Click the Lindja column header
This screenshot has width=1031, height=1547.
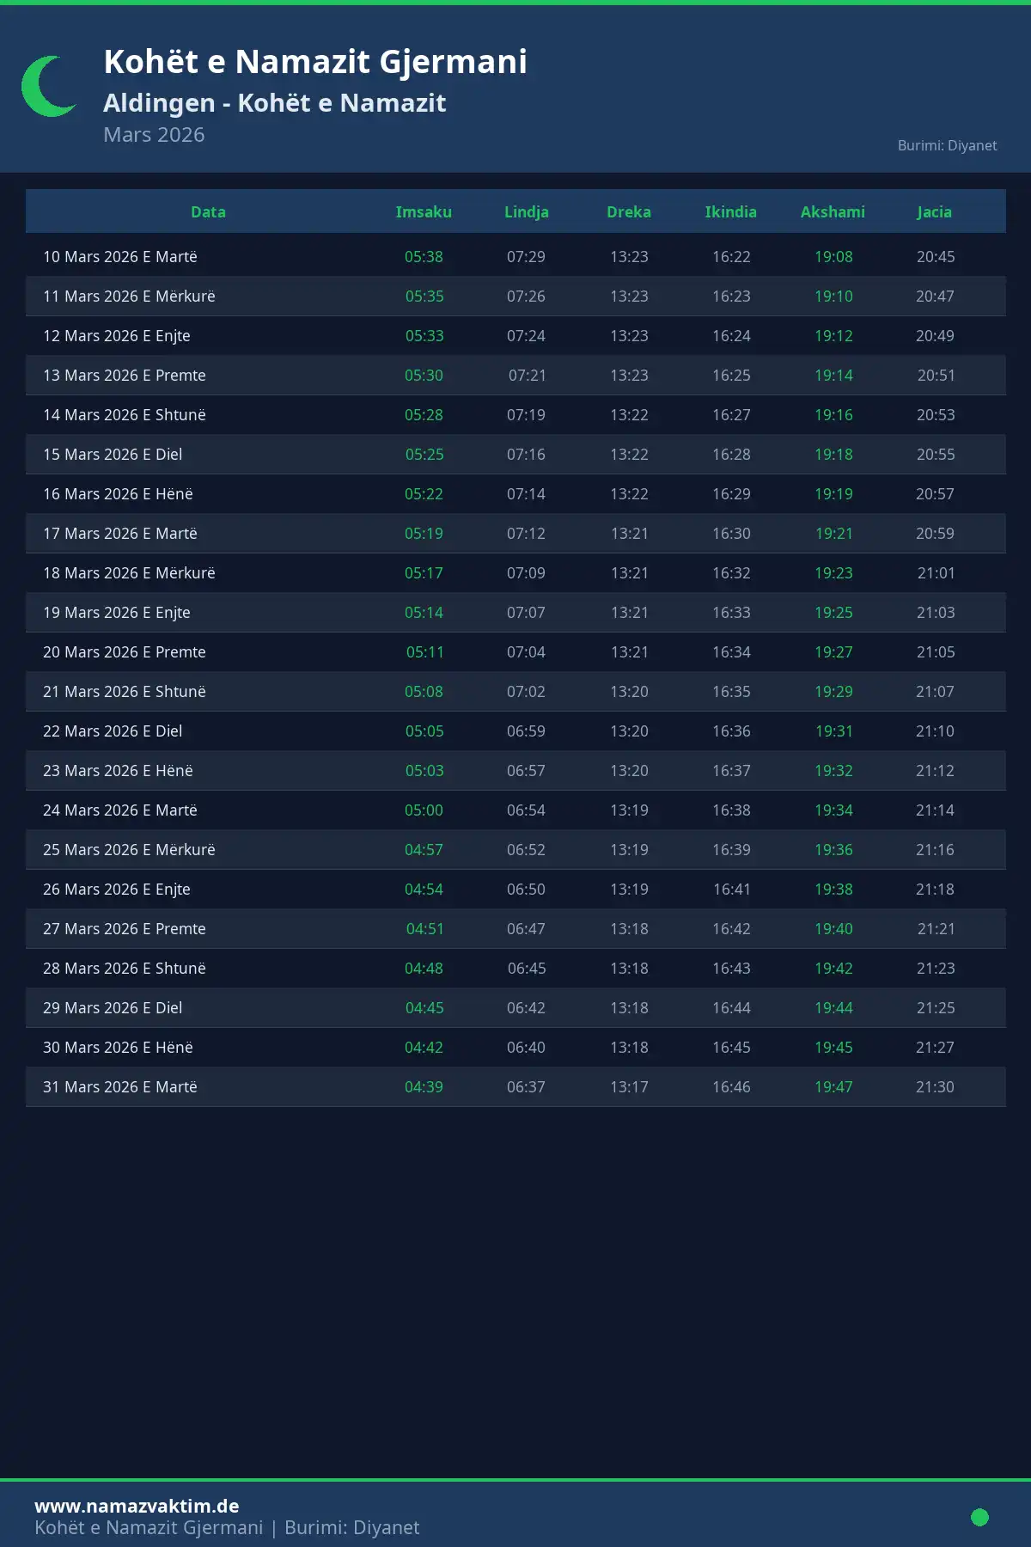[526, 212]
